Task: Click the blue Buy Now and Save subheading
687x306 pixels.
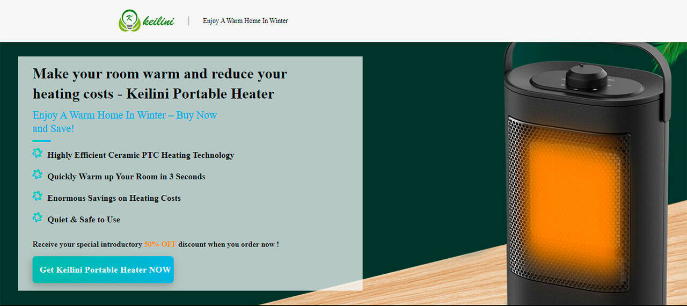Action: pos(125,122)
